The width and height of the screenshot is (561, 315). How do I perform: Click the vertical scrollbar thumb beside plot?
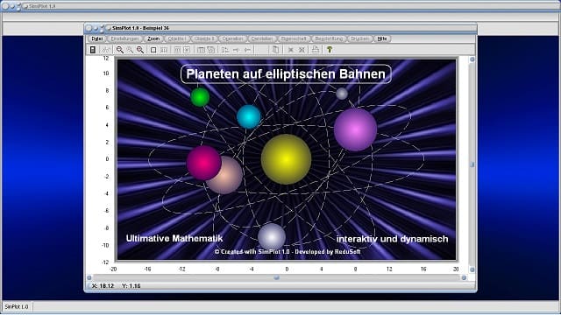472,164
